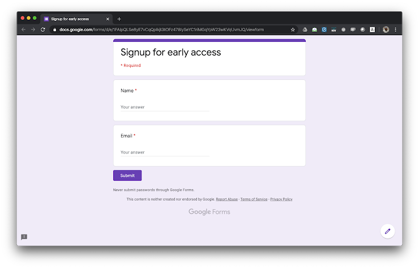419x268 pixels.
Task: Click the Email answer field
Action: pyautogui.click(x=165, y=152)
